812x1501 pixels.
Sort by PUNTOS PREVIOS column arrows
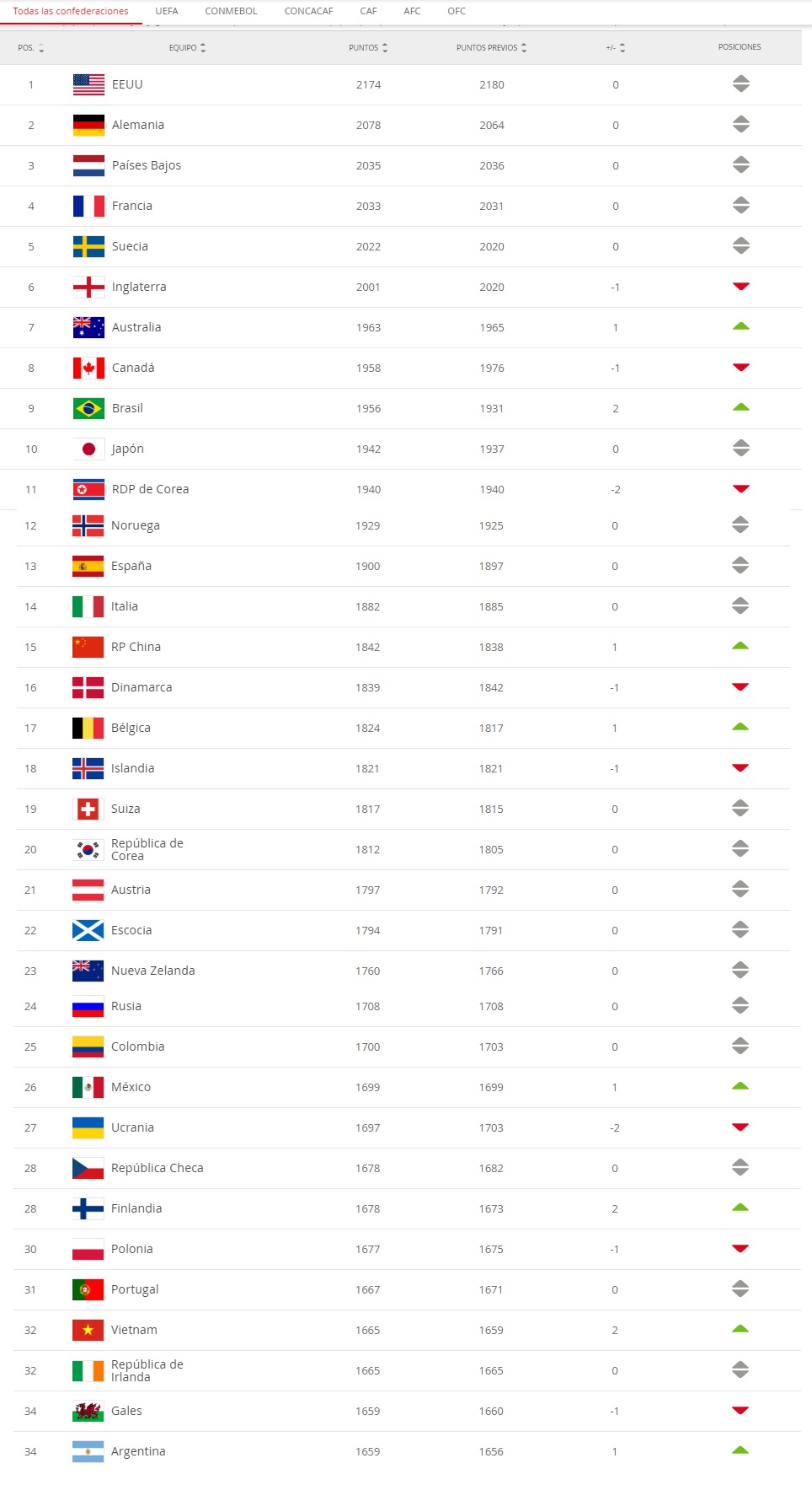(524, 48)
